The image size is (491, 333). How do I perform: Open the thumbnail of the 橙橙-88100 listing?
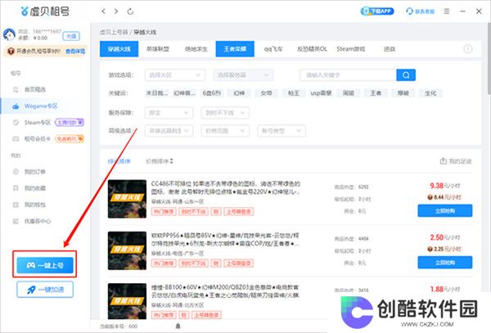[x=127, y=301]
